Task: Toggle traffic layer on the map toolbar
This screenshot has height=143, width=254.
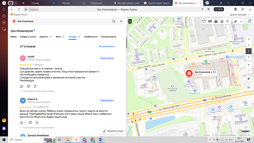Action: pos(204,21)
